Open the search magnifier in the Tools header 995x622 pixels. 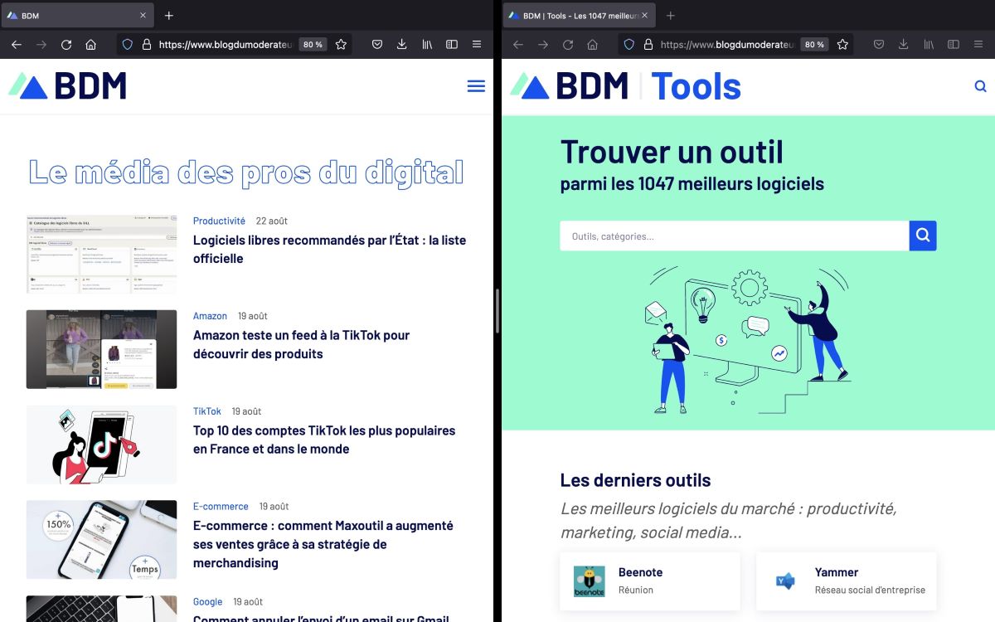coord(981,86)
